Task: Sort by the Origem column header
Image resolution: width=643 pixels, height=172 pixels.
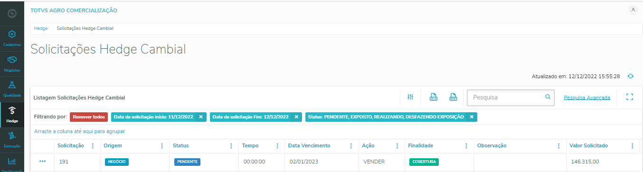Action: pyautogui.click(x=113, y=146)
